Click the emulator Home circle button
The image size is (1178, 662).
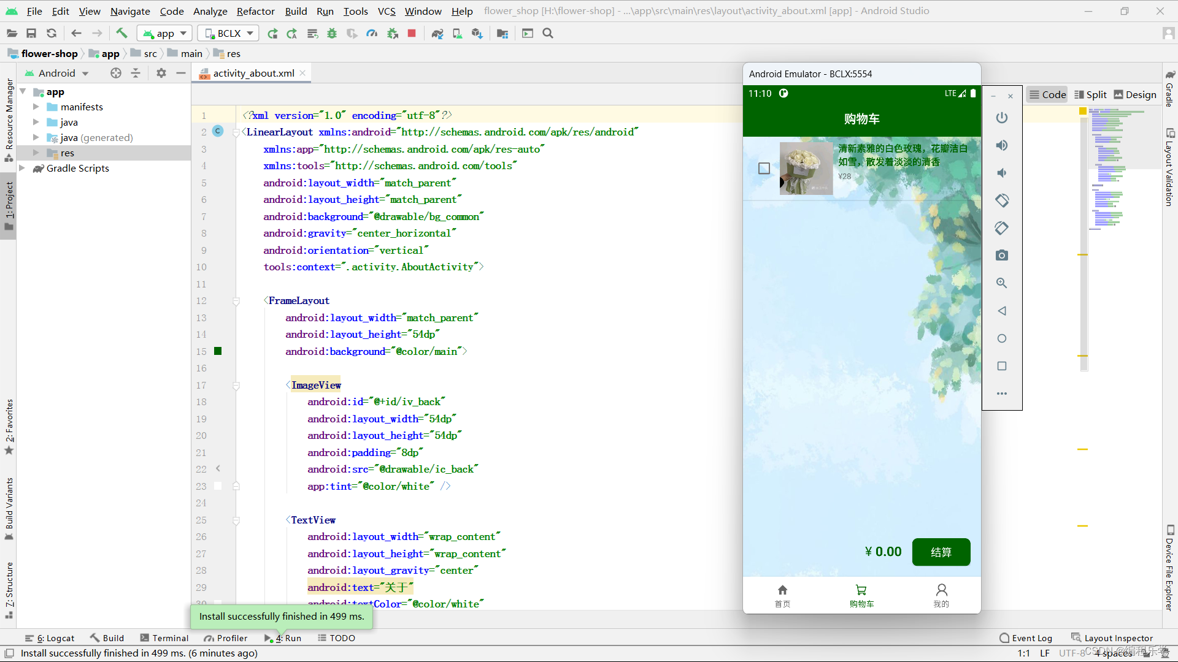tap(1002, 338)
